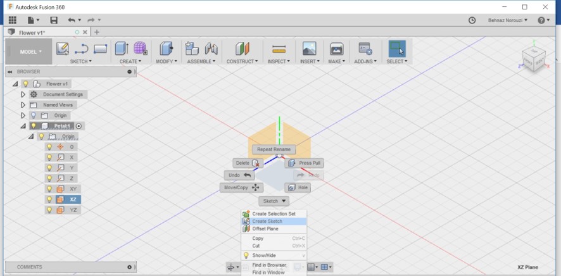Toggle visibility bulb of O origin point

click(49, 147)
